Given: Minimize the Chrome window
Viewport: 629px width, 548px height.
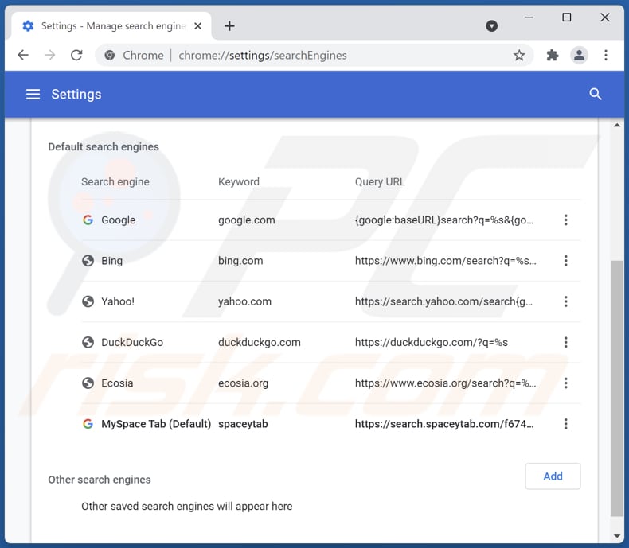Looking at the screenshot, I should point(529,17).
